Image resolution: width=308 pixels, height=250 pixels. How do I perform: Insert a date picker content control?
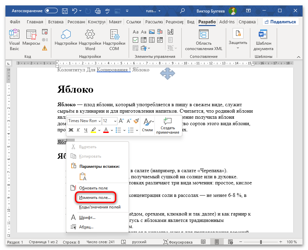pos(160,40)
